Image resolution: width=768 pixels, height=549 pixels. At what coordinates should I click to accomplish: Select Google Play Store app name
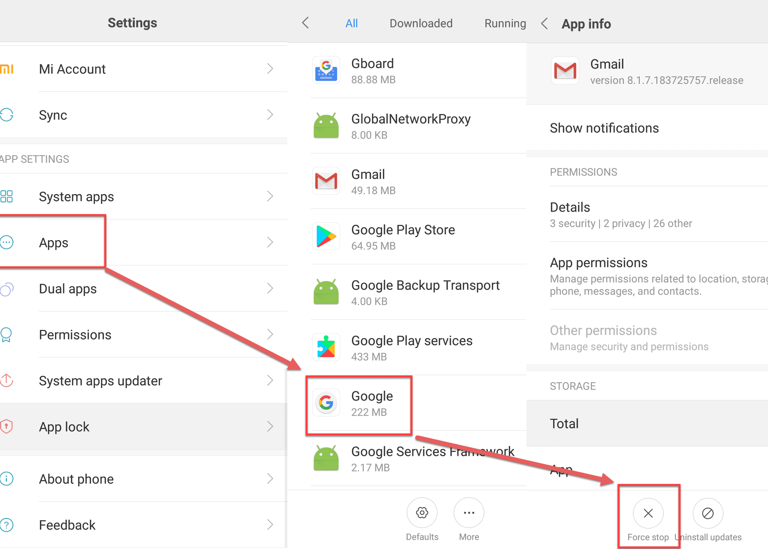[x=403, y=230]
